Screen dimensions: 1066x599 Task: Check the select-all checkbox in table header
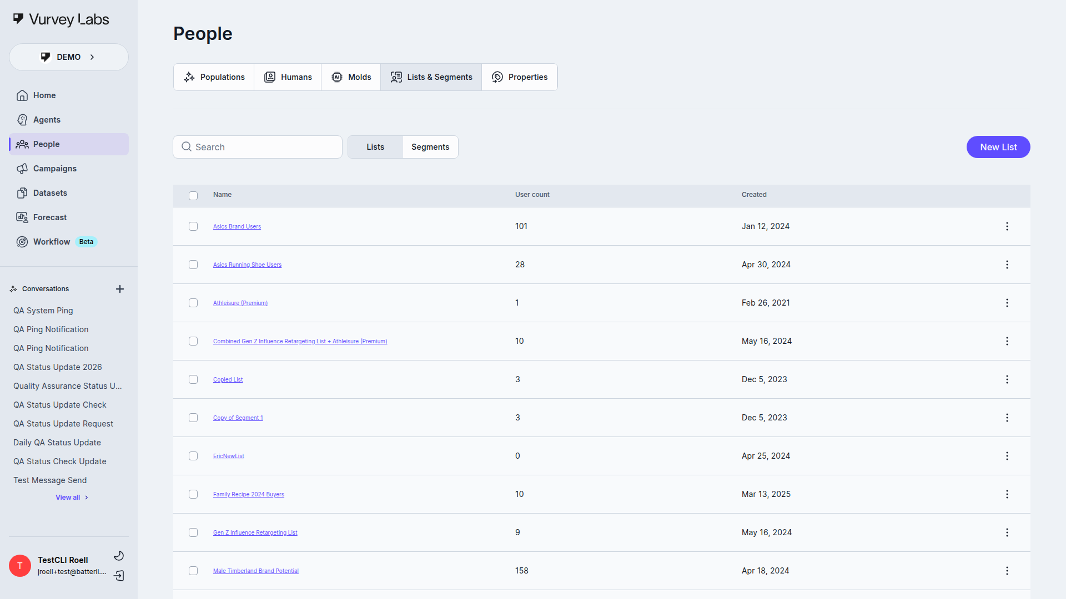(x=193, y=195)
